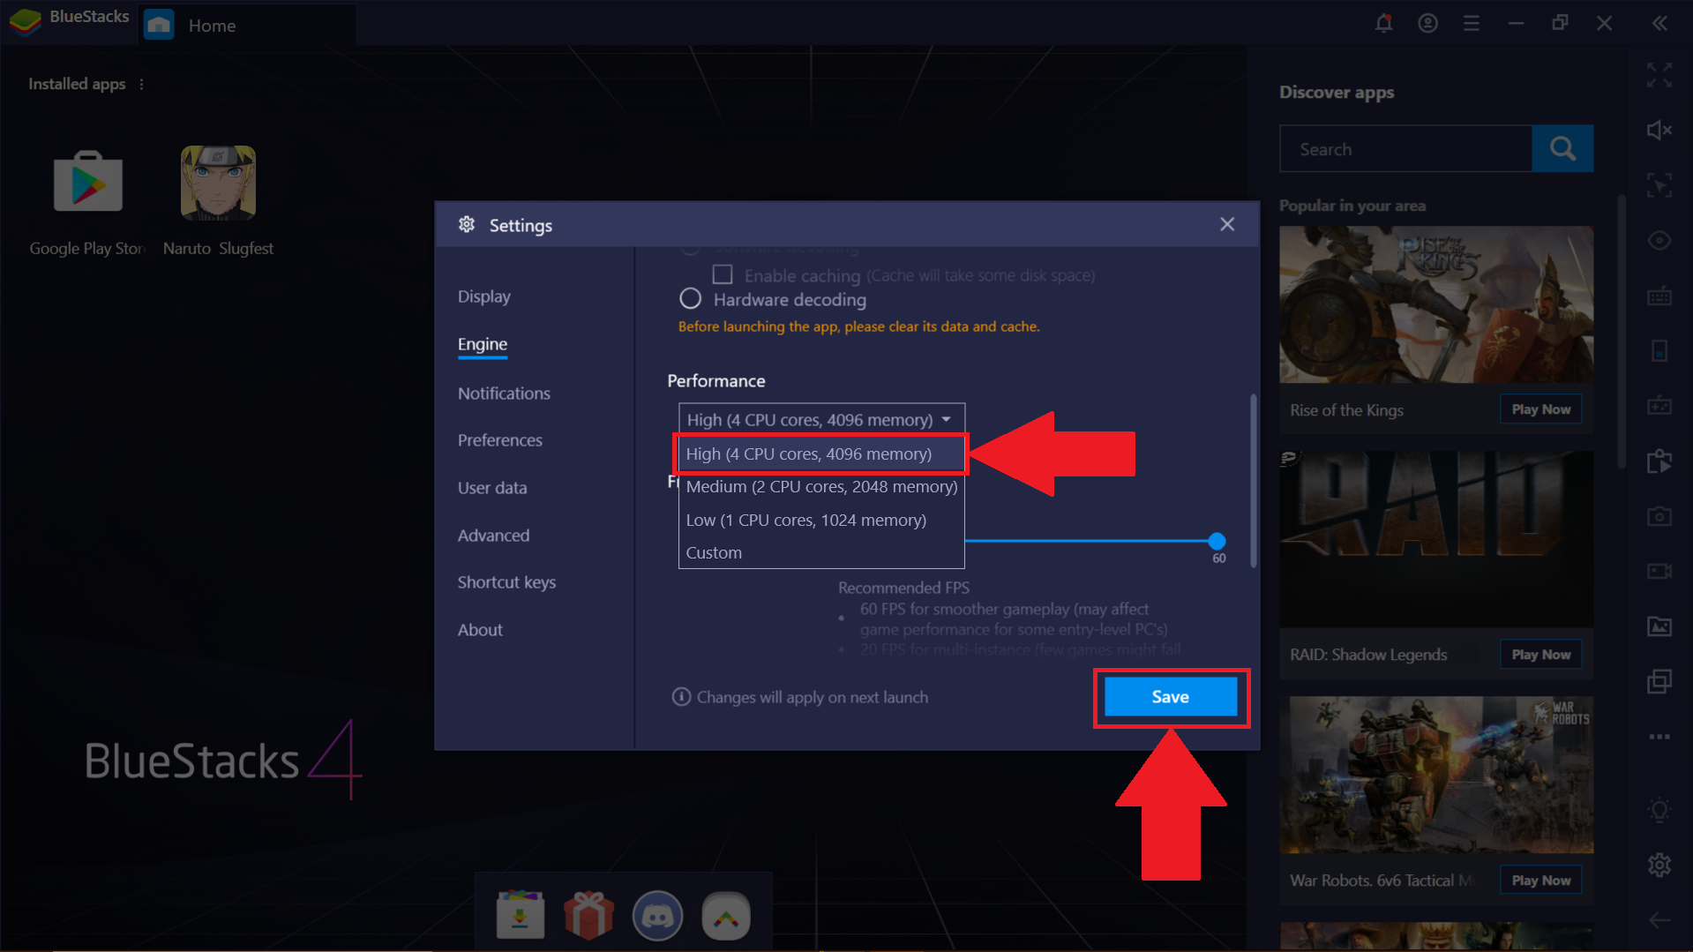Viewport: 1693px width, 952px height.
Task: Open Advanced settings section
Action: [x=494, y=536]
